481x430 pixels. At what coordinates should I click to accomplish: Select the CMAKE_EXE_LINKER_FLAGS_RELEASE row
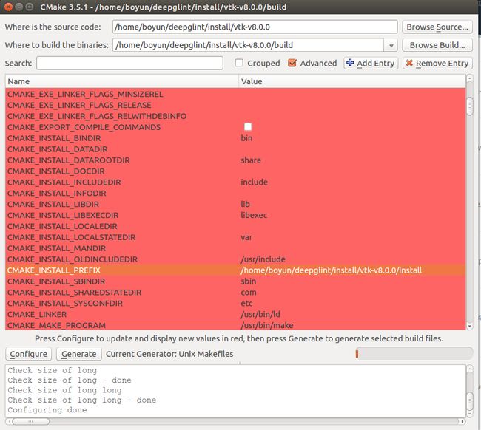(x=235, y=105)
